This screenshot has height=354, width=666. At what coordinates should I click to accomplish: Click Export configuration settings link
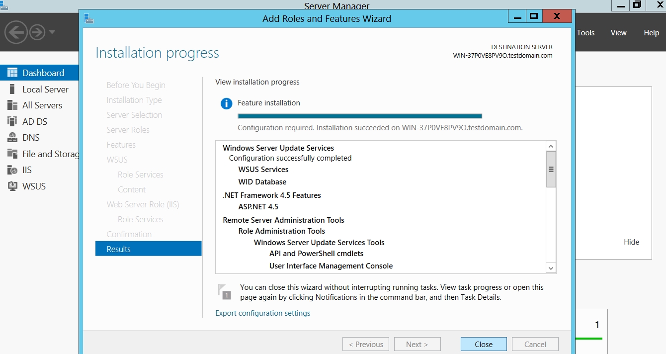pyautogui.click(x=262, y=313)
